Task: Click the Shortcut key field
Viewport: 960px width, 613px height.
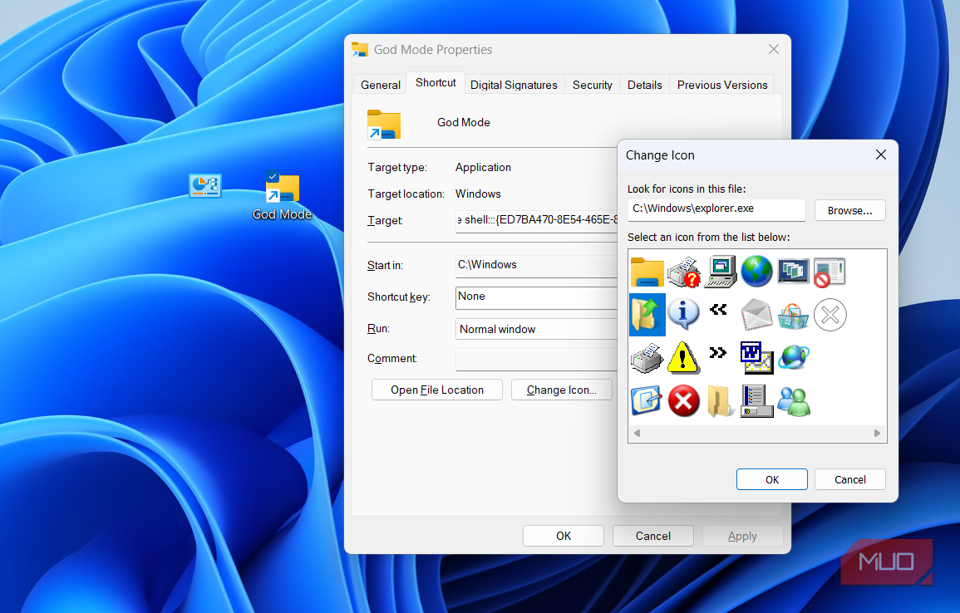Action: tap(536, 297)
